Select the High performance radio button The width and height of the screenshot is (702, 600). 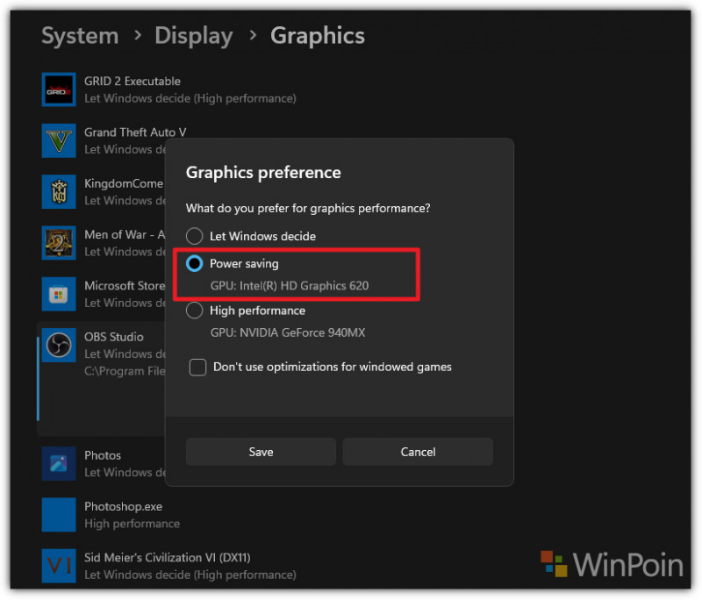click(x=194, y=311)
